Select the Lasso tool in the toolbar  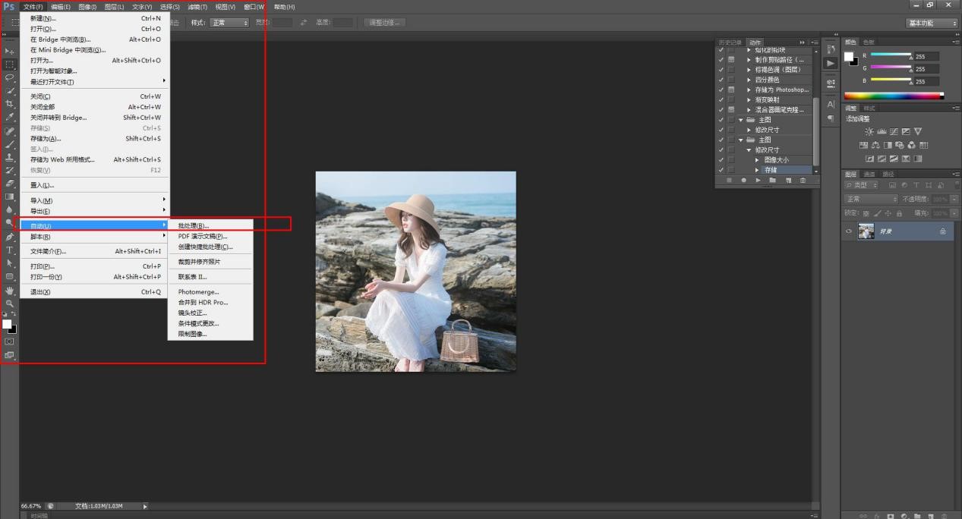[x=10, y=77]
